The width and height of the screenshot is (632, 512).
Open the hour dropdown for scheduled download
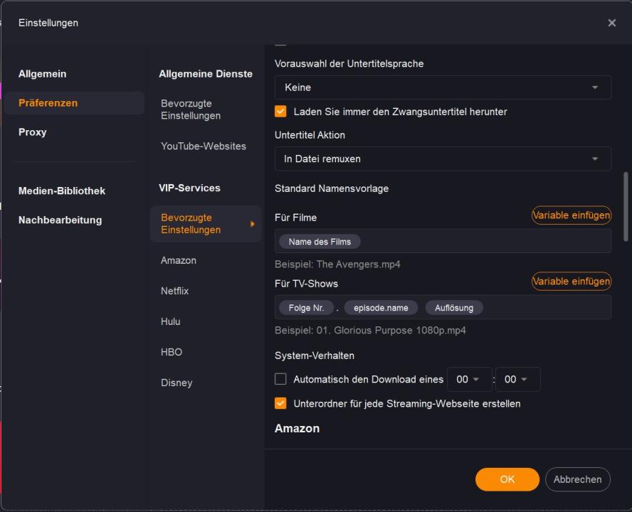(469, 379)
